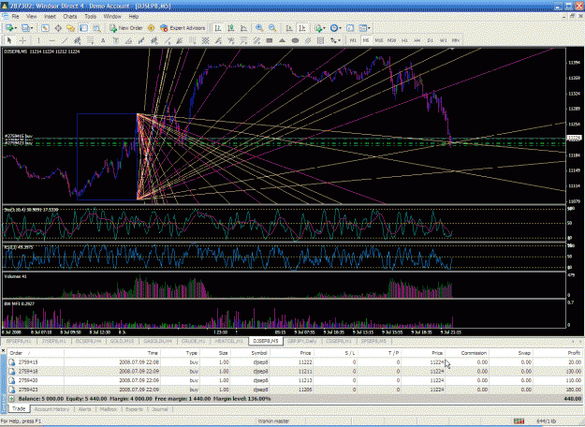Select the crosshair tool
The width and height of the screenshot is (585, 427).
(x=22, y=40)
